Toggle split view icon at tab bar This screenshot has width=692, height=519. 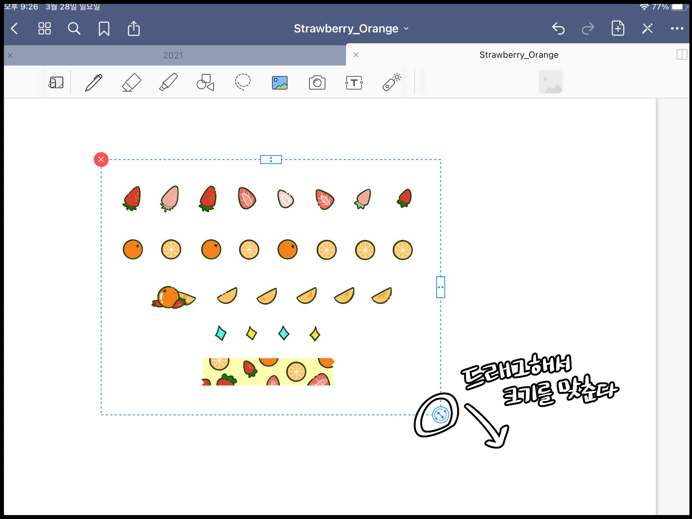pos(682,55)
